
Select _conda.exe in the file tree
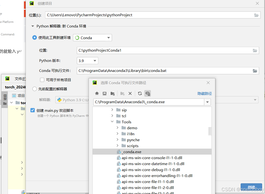coord(152,152)
